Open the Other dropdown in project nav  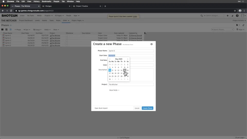pyautogui.click(x=66, y=21)
